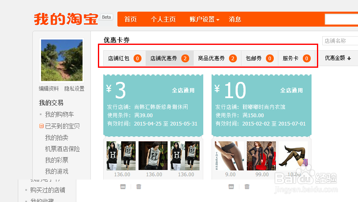Click the Beta badge next to logo
This screenshot has width=358, height=202.
click(106, 17)
